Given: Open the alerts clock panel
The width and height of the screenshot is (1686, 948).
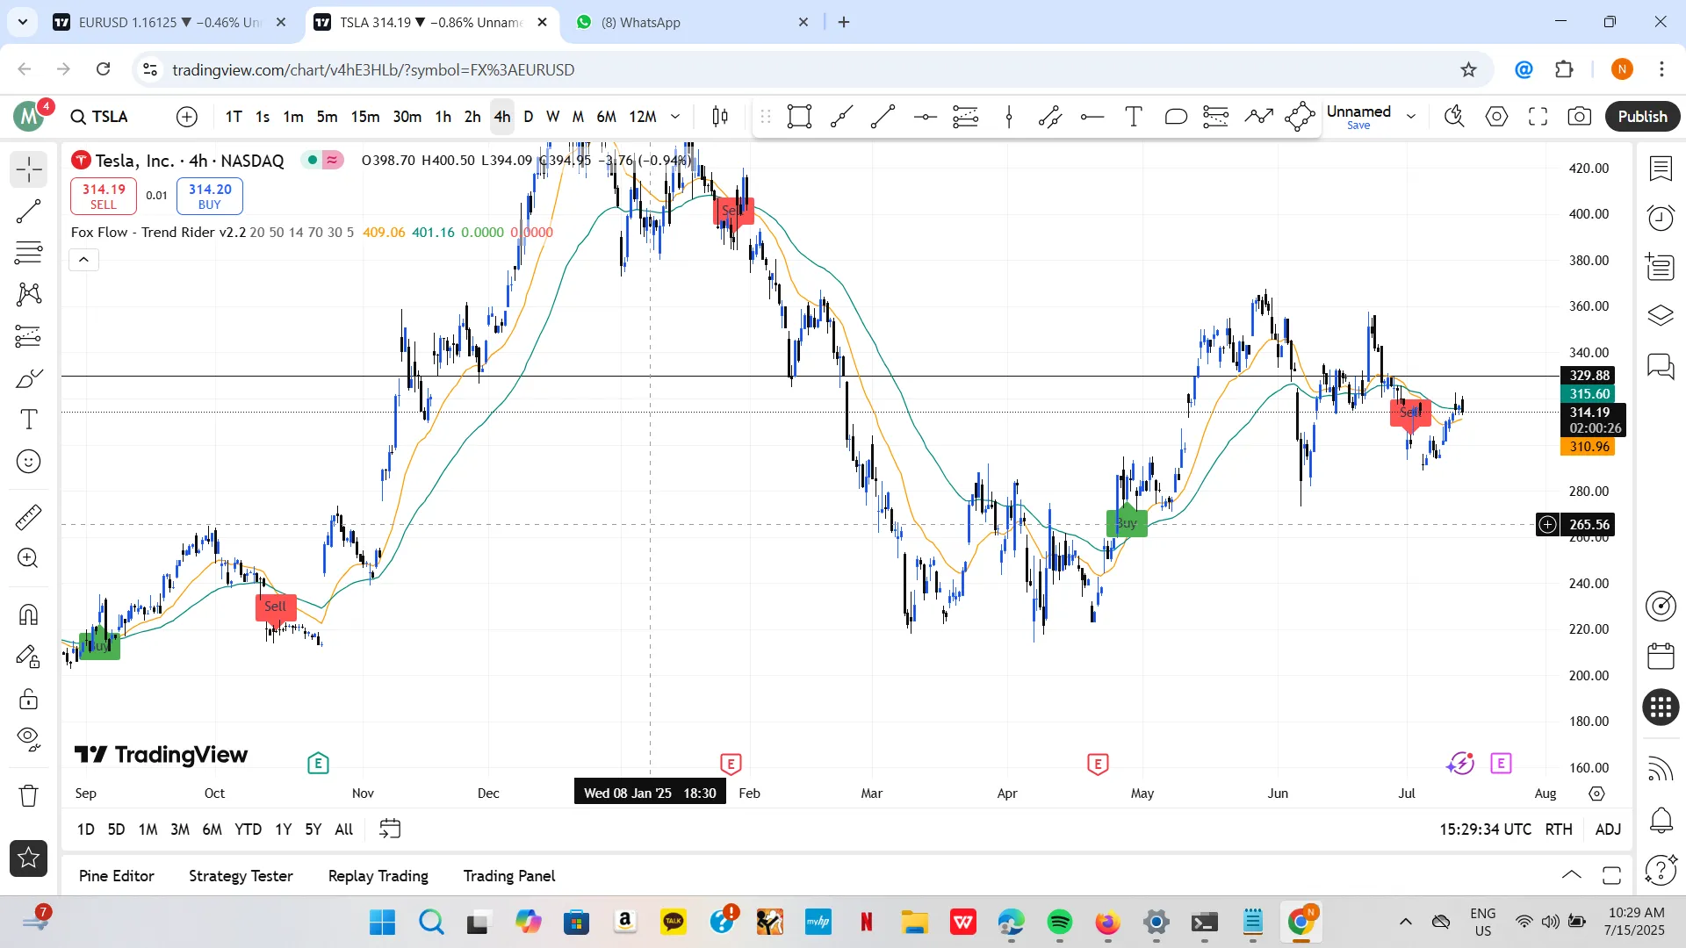Looking at the screenshot, I should (x=1661, y=218).
